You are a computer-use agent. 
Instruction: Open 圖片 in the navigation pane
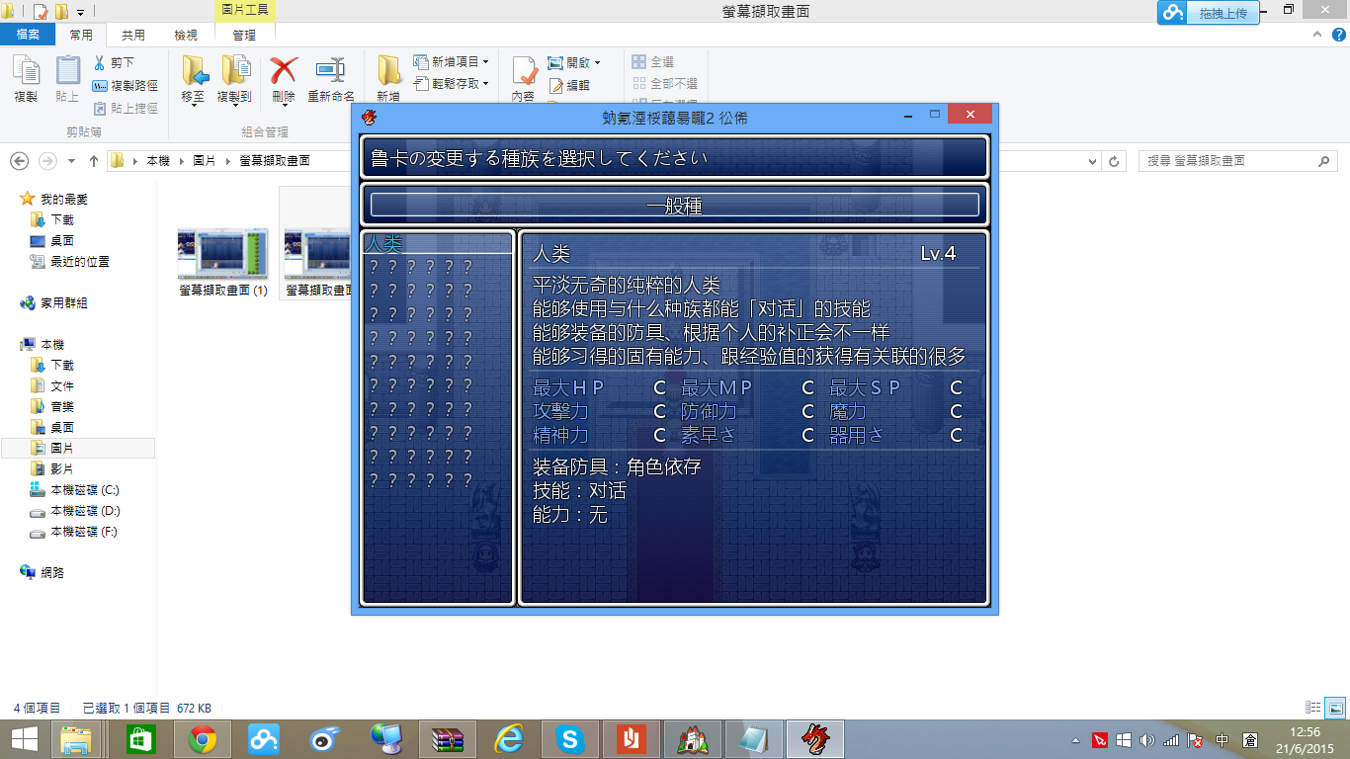point(62,449)
